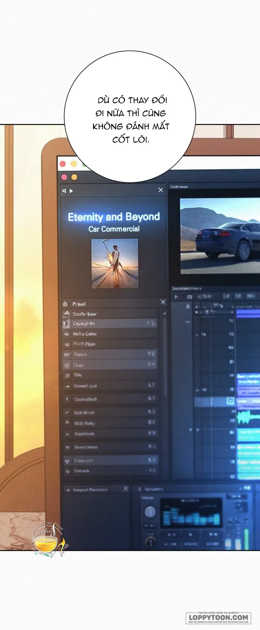The image size is (260, 630).
Task: Click the search icon in the bottom synth panel
Action: (x=139, y=489)
